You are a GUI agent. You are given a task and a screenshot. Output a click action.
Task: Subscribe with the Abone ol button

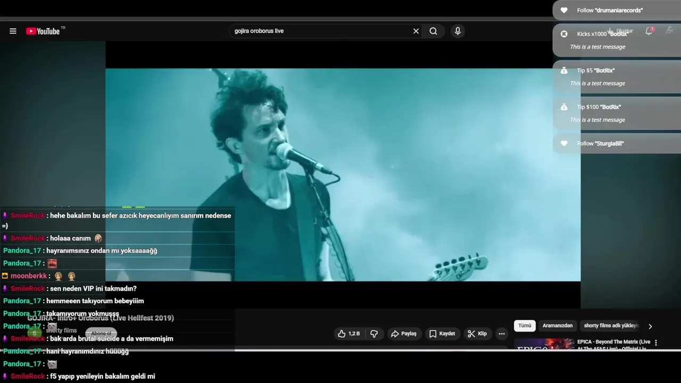[x=101, y=334]
